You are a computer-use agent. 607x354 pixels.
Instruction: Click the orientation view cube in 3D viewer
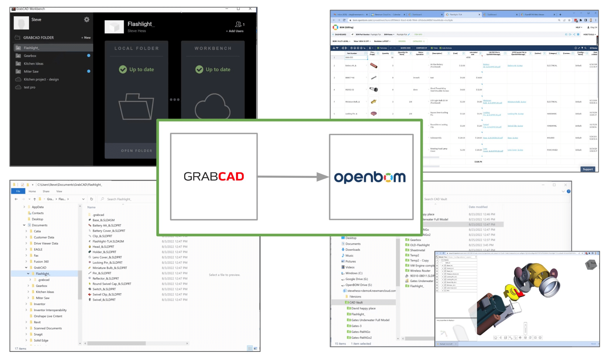point(591,265)
